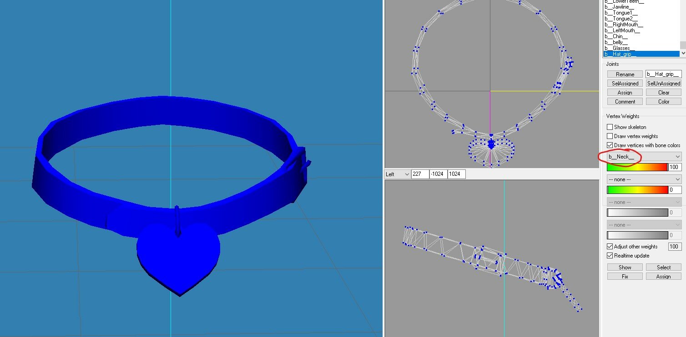Click the viewport field showing -1024
The height and width of the screenshot is (337, 686).
(439, 174)
